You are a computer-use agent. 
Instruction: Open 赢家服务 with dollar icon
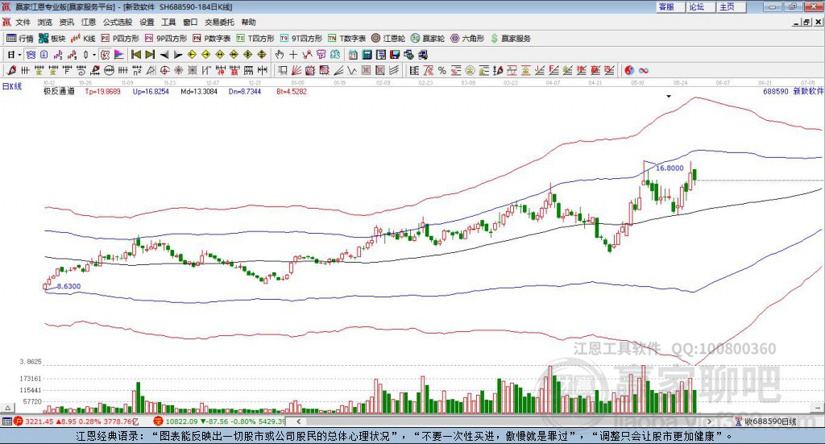pos(511,39)
